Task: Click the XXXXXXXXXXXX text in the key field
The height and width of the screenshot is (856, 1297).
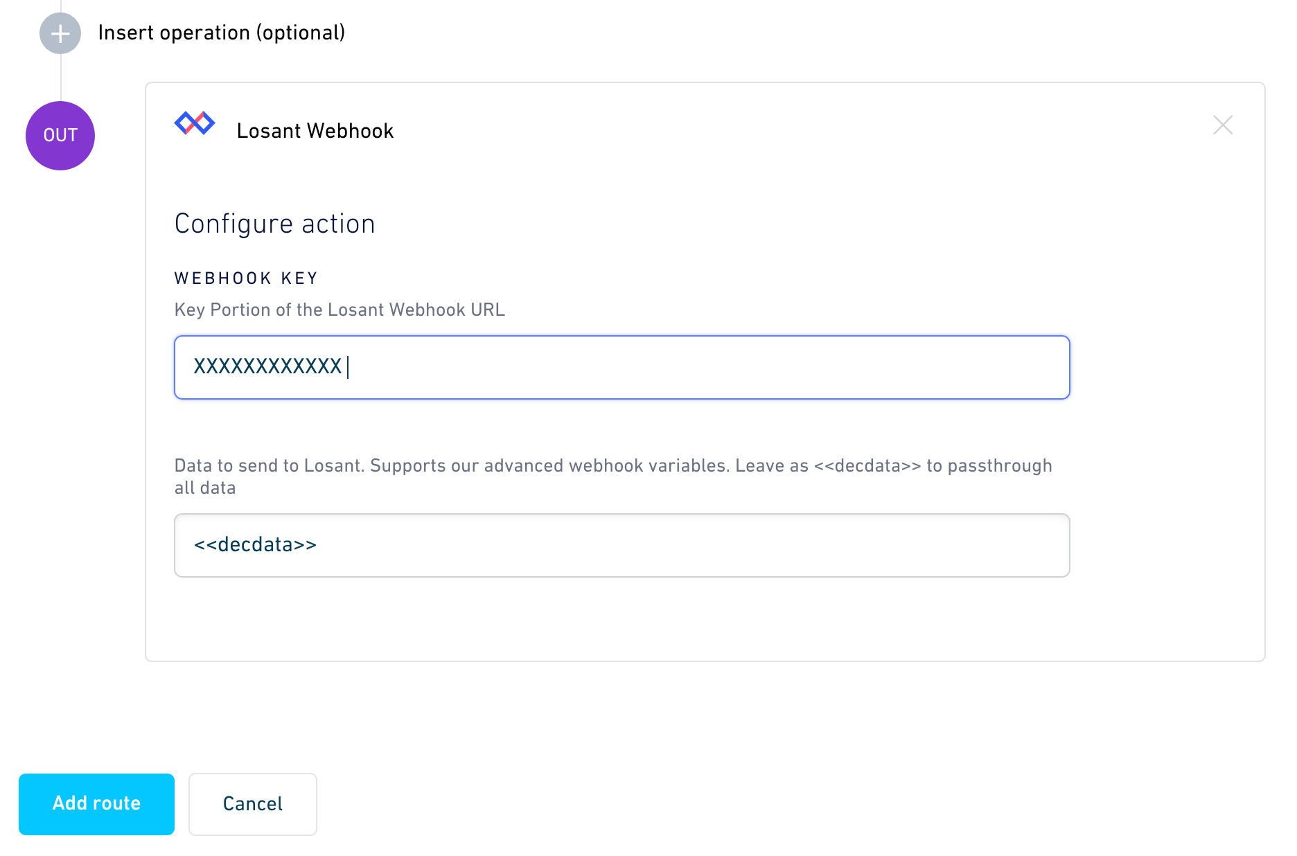Action: pyautogui.click(x=267, y=366)
